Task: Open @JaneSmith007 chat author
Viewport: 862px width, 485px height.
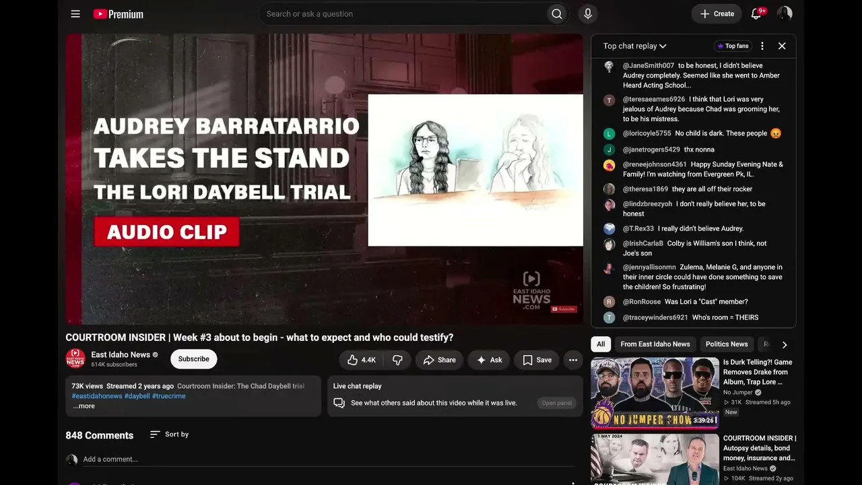Action: click(x=649, y=65)
